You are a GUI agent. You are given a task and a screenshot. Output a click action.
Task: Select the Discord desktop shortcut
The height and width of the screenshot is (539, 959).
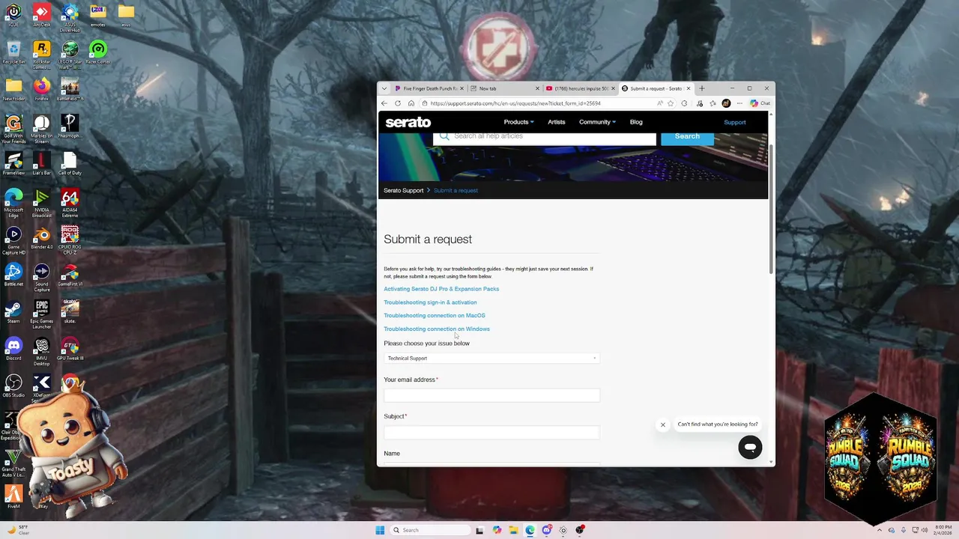(x=13, y=348)
